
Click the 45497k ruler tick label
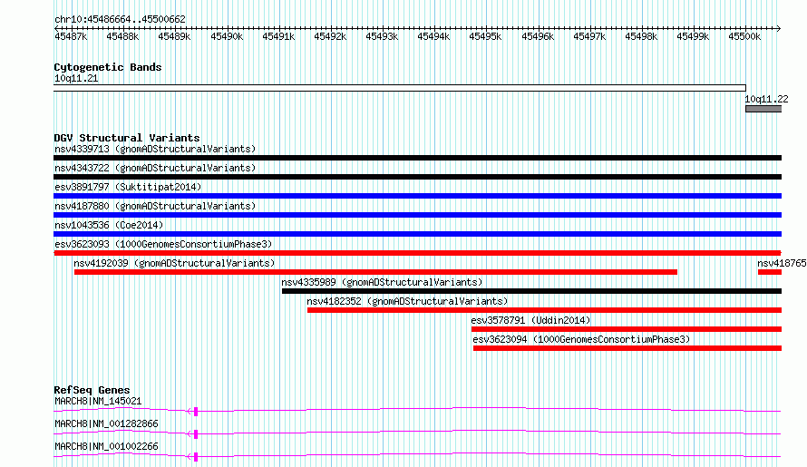tap(589, 36)
